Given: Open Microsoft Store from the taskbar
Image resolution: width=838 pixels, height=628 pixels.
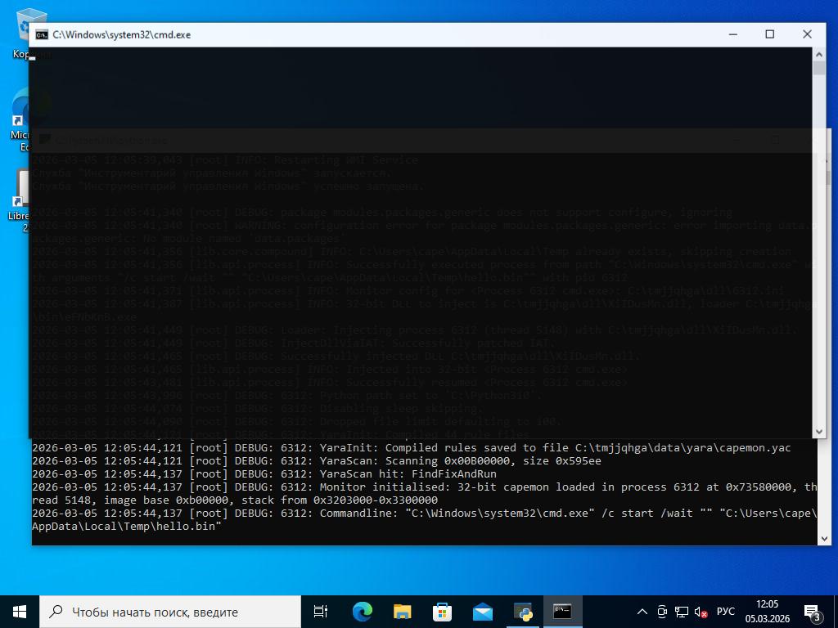Looking at the screenshot, I should pyautogui.click(x=442, y=612).
